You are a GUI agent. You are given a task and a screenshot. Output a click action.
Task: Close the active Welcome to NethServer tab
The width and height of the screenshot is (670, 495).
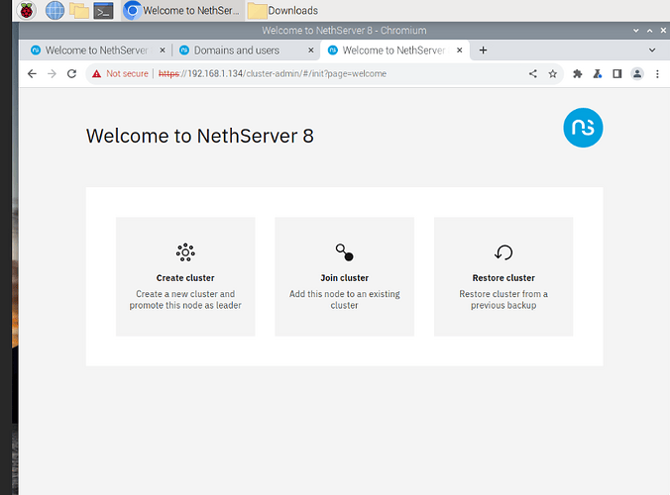(459, 50)
